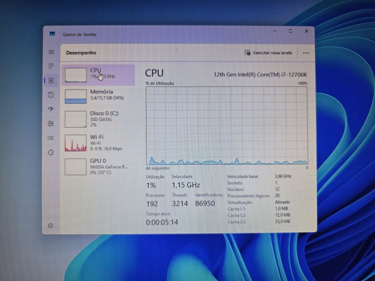Image resolution: width=375 pixels, height=281 pixels.
Task: Click the Wi-Fi mini graph thumbnail
Action: 76,143
